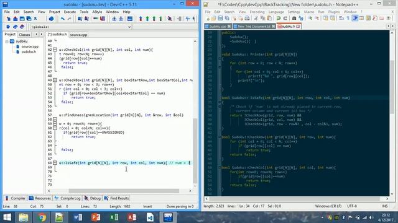
Task: Click the eye monitoring icon in Notepad++
Action: [x=388, y=18]
